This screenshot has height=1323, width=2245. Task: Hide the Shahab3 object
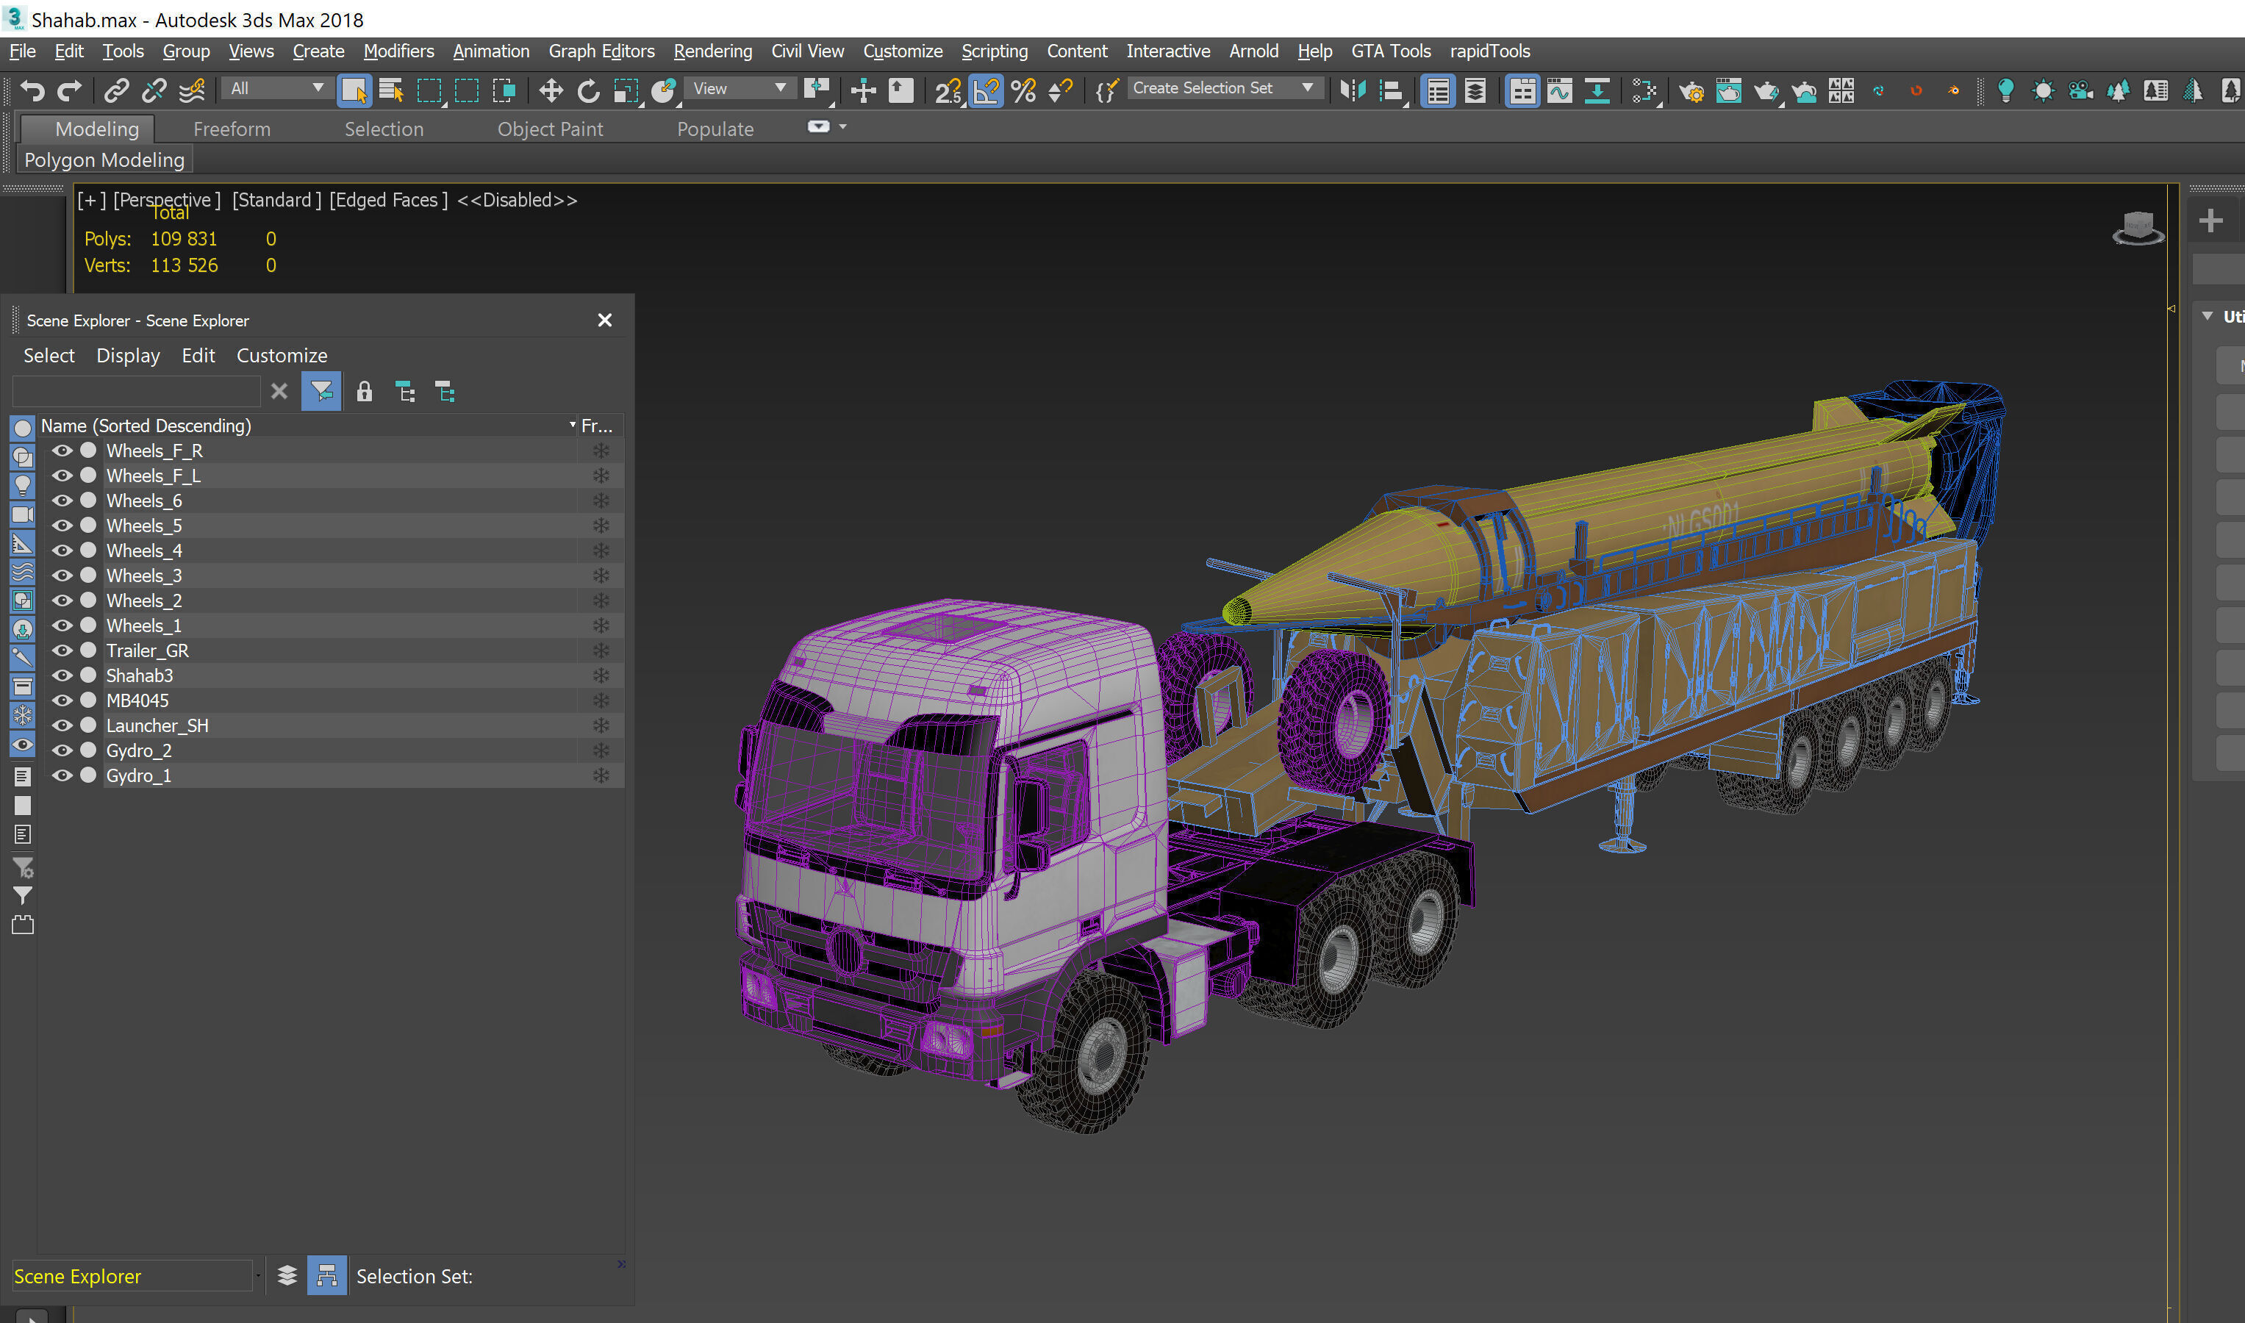[62, 675]
